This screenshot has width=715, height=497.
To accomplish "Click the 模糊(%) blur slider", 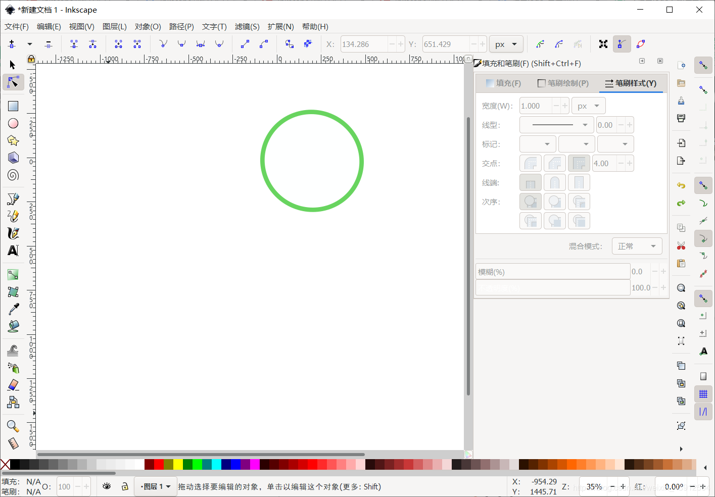I will click(553, 272).
